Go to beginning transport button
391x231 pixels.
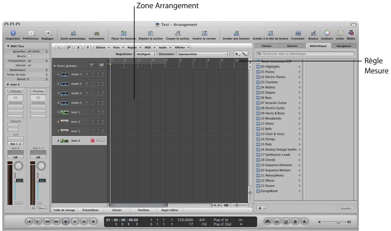(x=29, y=222)
